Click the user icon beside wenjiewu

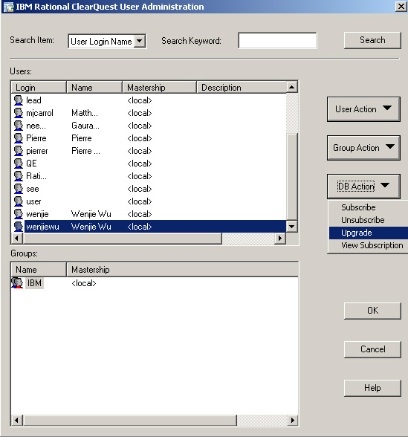coord(19,227)
